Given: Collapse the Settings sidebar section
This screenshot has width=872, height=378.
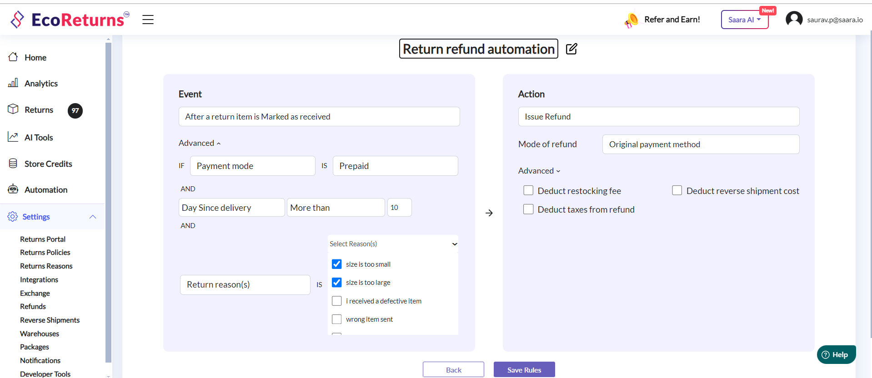Looking at the screenshot, I should click(x=93, y=217).
